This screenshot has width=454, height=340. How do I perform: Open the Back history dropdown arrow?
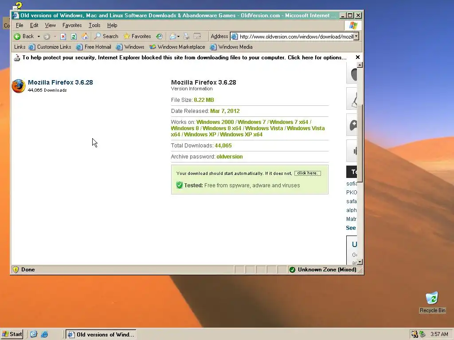point(39,36)
